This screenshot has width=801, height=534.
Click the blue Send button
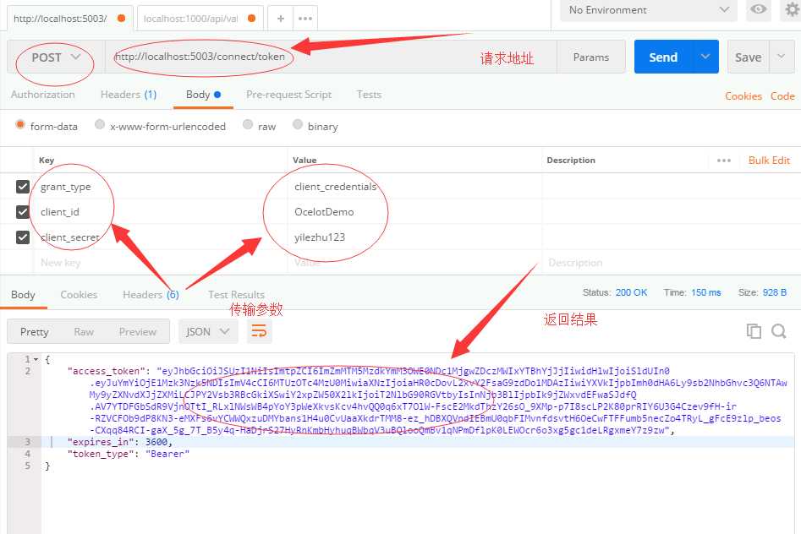pos(663,57)
